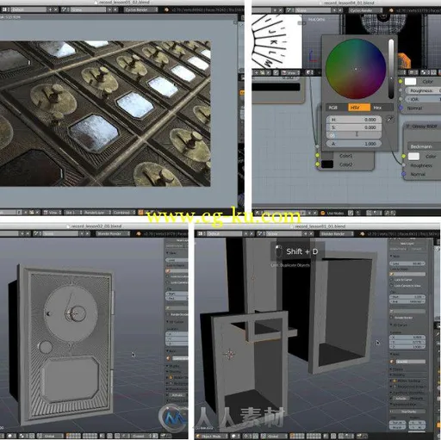The width and height of the screenshot is (441, 440).
Task: Open View menu in lesson05 render view footer
Action: [53, 213]
